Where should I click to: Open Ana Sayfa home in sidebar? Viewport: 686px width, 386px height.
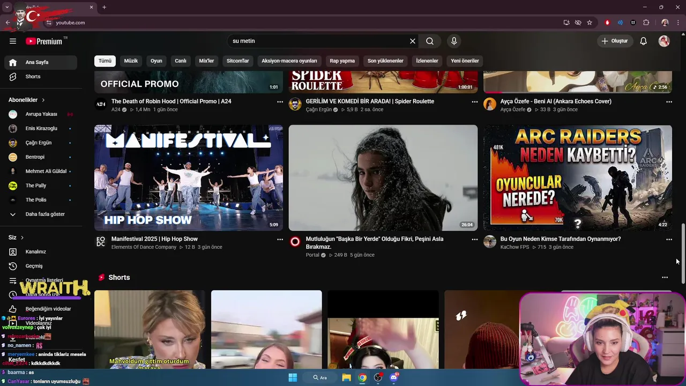41,62
